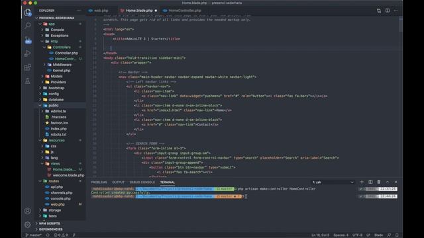Screen dimensions: 424x238
Task: Open Controller.php in the file tree
Action: [x=66, y=53]
